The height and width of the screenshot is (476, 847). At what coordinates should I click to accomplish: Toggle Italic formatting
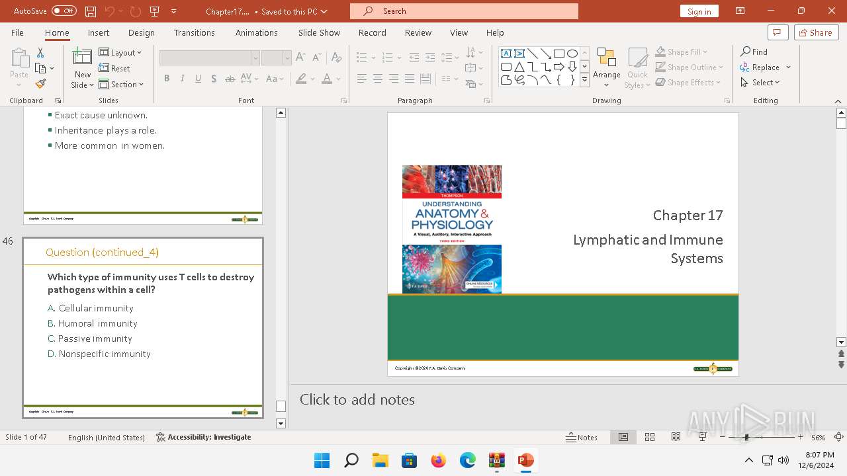[x=183, y=79]
